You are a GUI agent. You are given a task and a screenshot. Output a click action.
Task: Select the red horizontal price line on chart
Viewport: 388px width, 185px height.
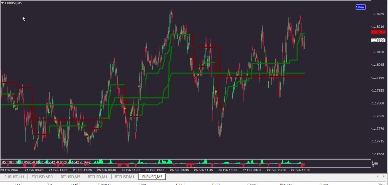coord(186,32)
